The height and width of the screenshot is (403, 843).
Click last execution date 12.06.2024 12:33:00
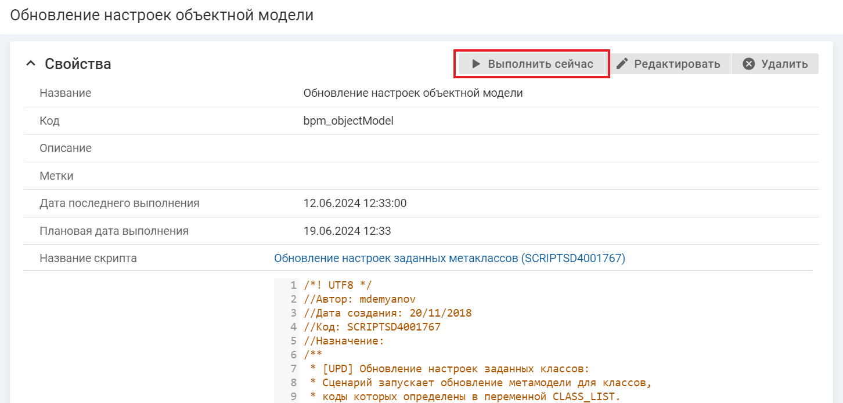tap(355, 203)
